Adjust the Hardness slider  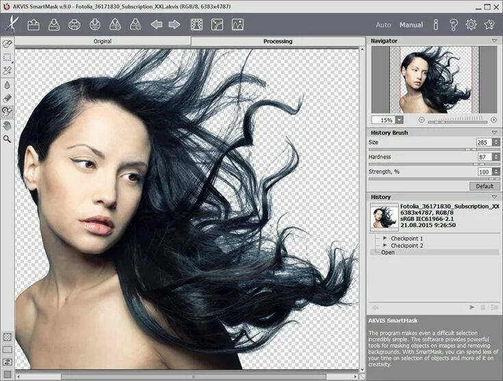click(434, 164)
